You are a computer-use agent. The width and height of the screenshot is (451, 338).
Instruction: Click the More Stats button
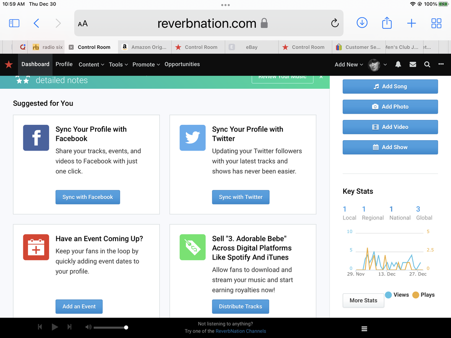(x=363, y=300)
